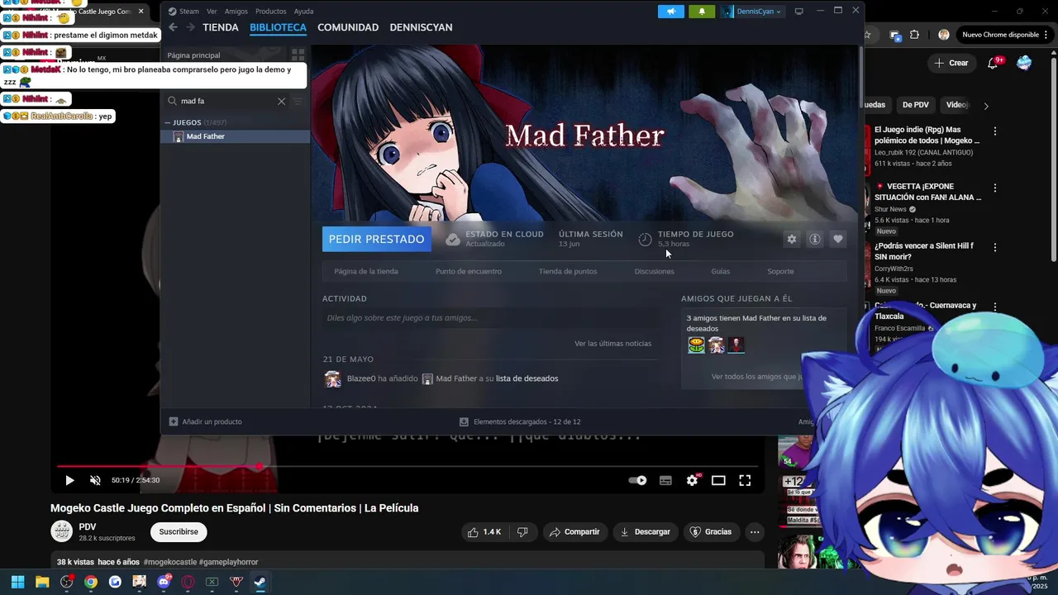Image resolution: width=1058 pixels, height=595 pixels.
Task: Toggle YouTube autoplay switch
Action: [637, 480]
